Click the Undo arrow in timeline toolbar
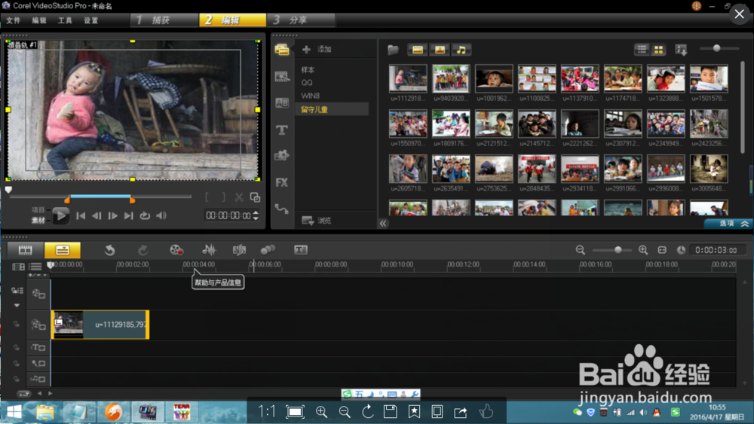The width and height of the screenshot is (754, 424). (x=109, y=250)
